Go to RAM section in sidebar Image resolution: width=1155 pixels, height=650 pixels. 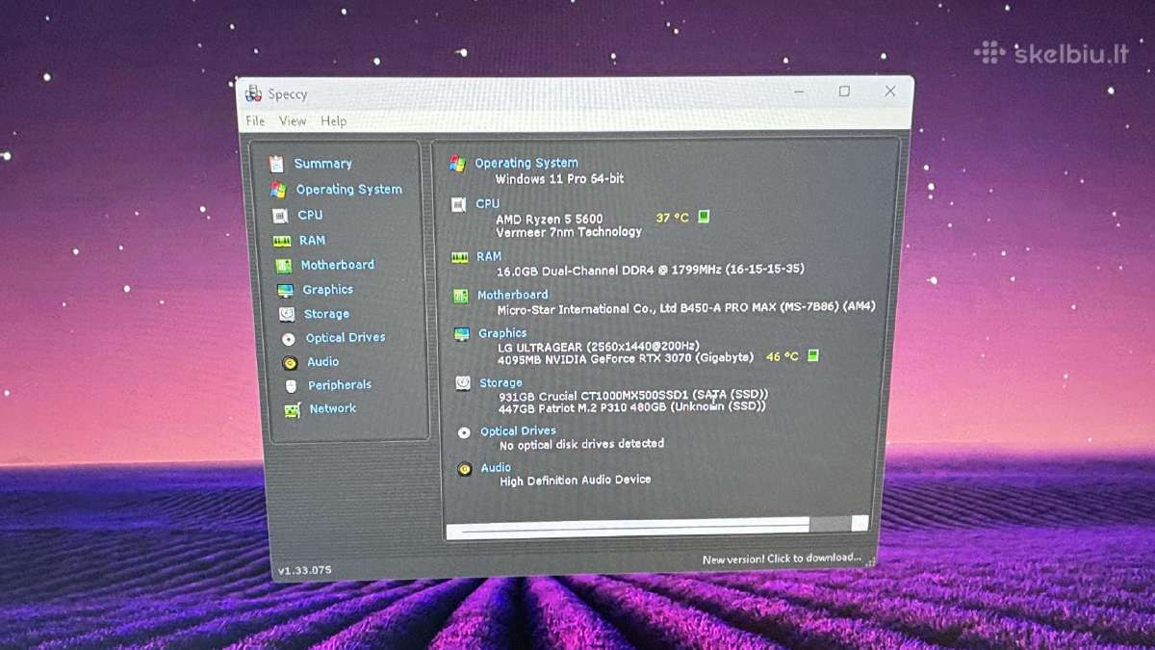point(312,241)
